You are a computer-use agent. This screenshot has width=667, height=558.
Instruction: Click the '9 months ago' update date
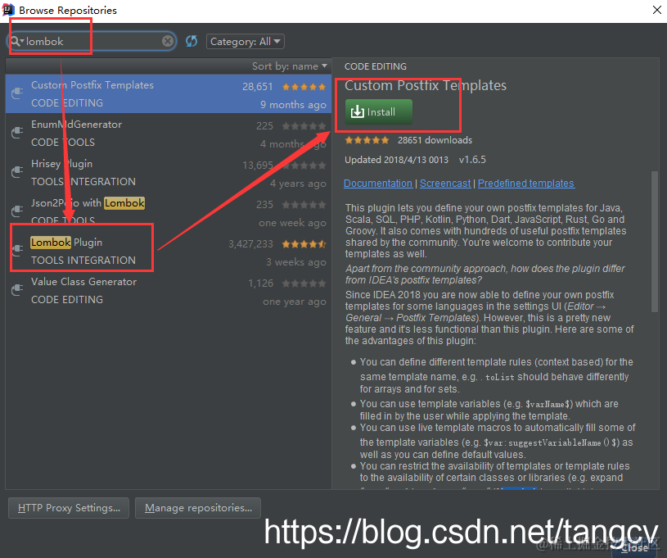coord(293,105)
